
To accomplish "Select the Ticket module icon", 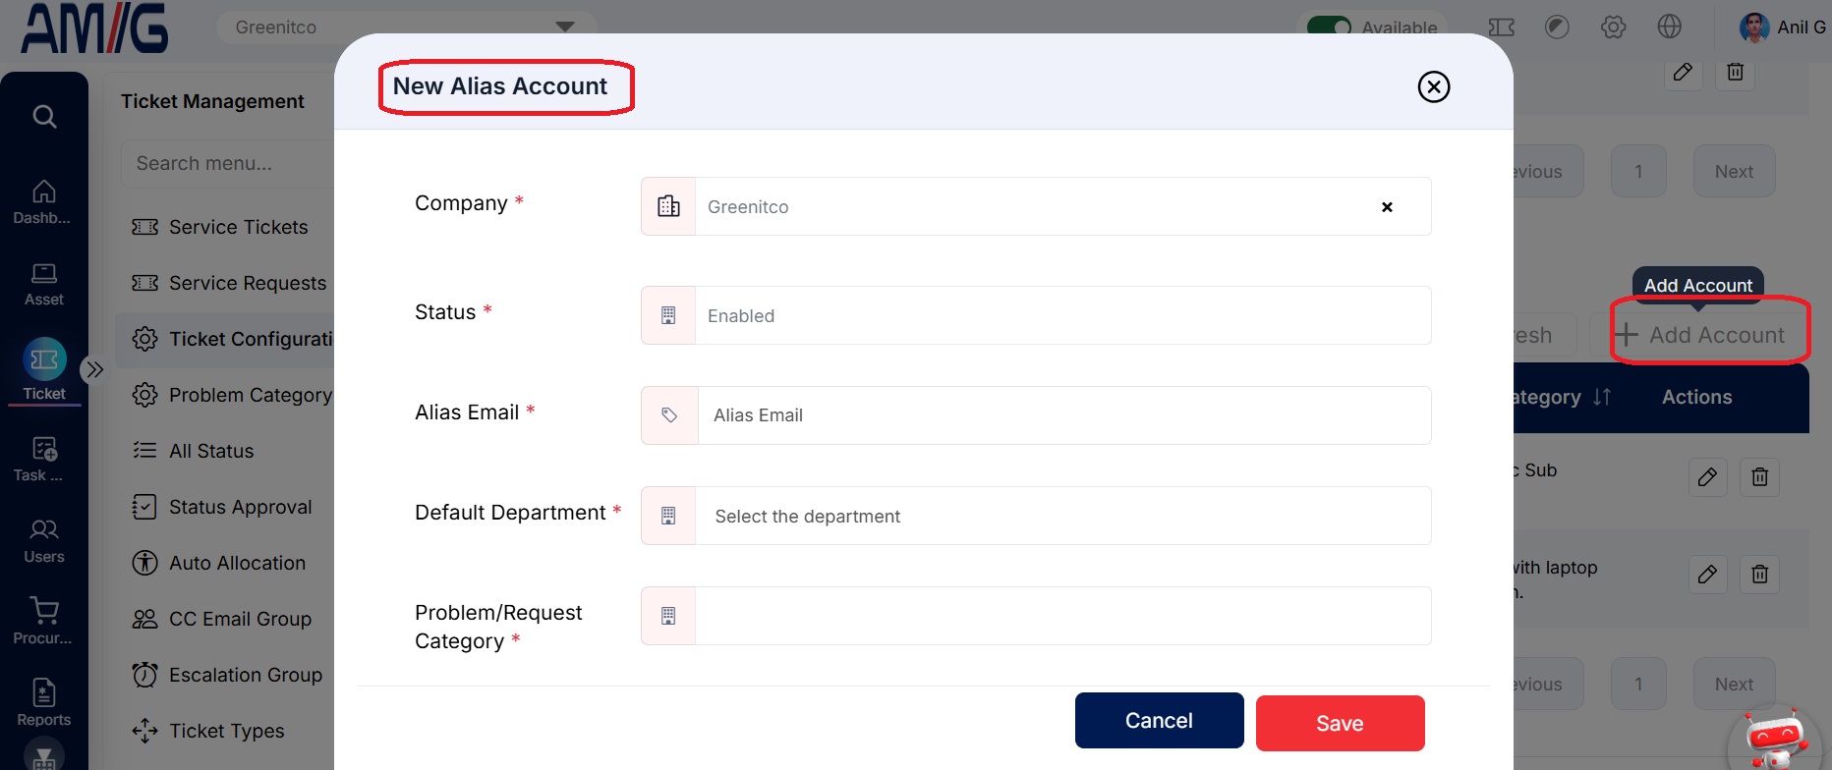I will [44, 370].
